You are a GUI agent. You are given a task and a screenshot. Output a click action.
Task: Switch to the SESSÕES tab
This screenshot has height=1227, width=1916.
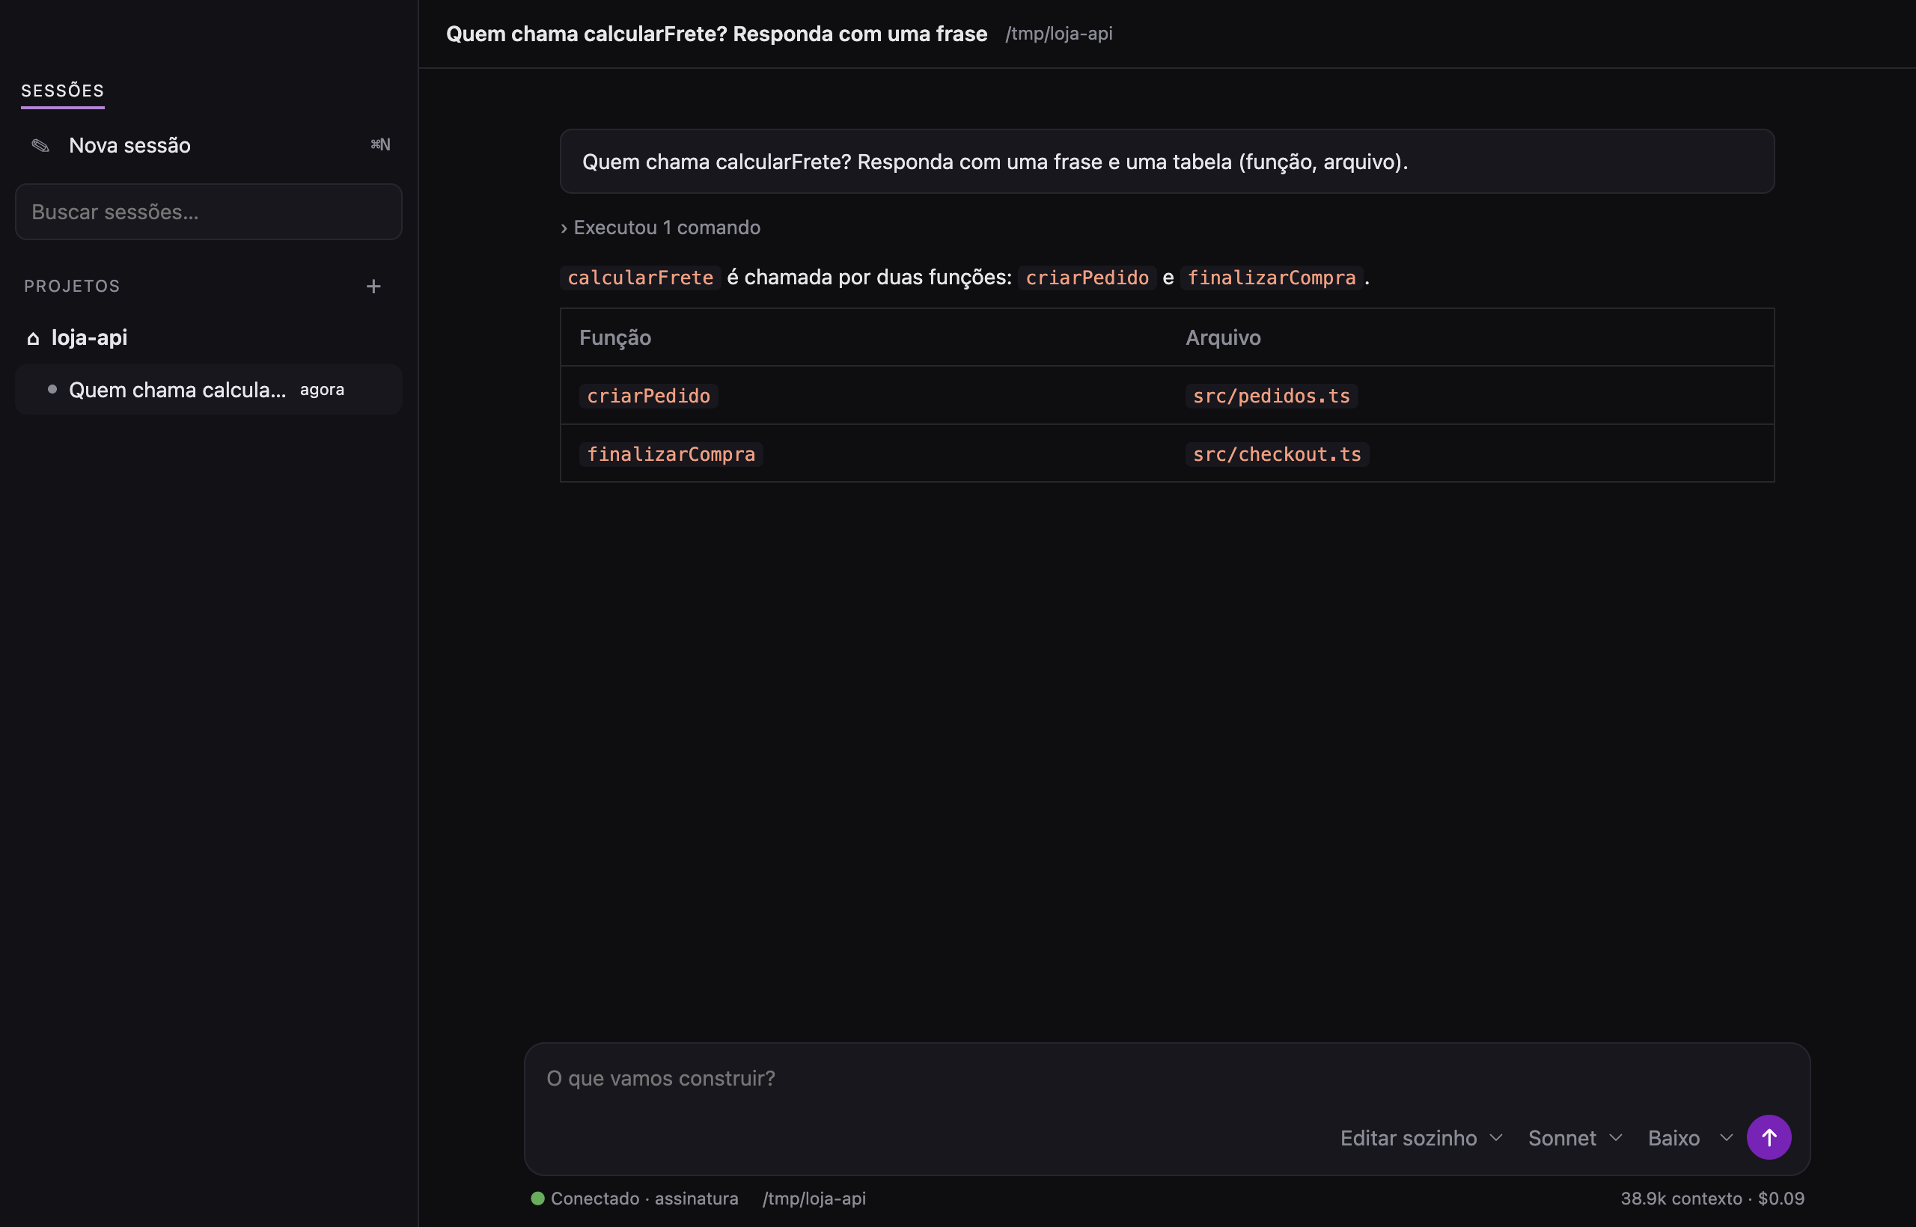(x=62, y=91)
